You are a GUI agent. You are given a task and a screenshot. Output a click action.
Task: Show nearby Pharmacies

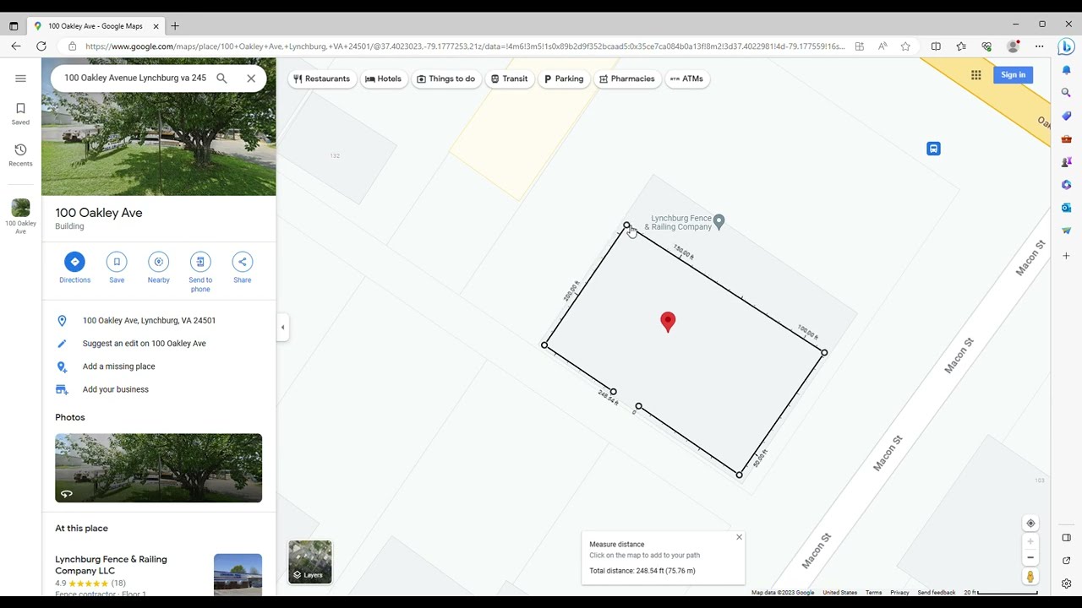click(x=627, y=79)
